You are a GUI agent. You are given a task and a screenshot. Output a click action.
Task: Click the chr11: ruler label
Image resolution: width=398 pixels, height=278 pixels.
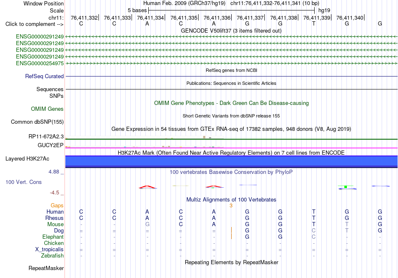click(56, 18)
